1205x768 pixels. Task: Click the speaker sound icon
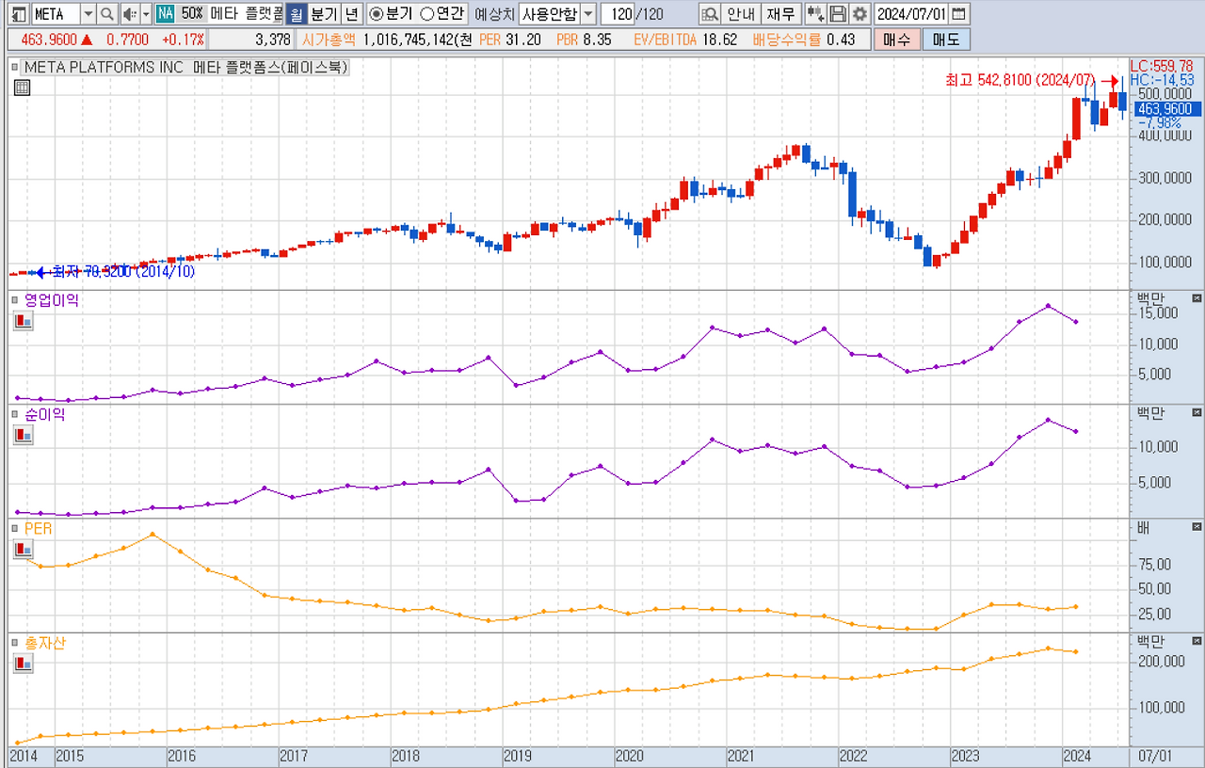tap(130, 14)
